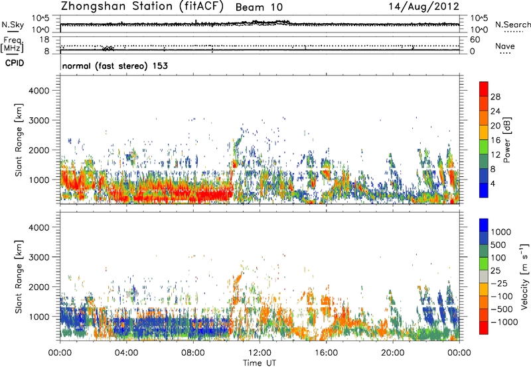
Task: Pick the light green 12–16 dB Power segment
Action: point(484,146)
